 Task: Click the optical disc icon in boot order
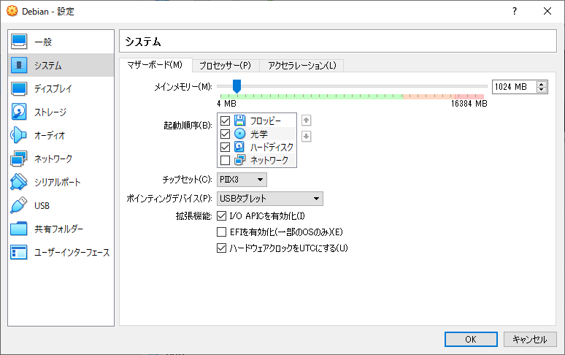pos(239,134)
